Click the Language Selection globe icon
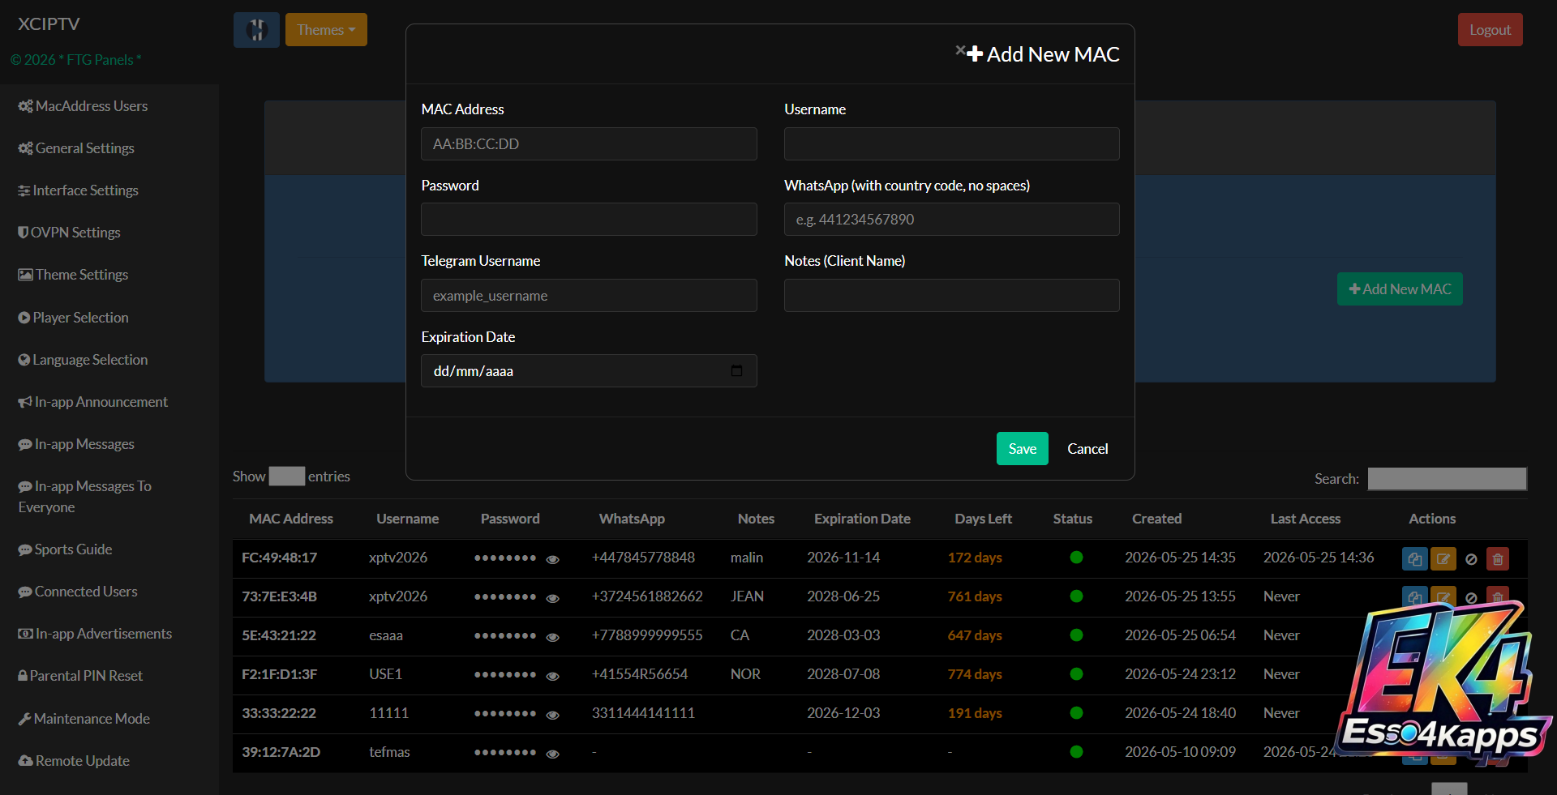Viewport: 1557px width, 795px height. click(24, 360)
